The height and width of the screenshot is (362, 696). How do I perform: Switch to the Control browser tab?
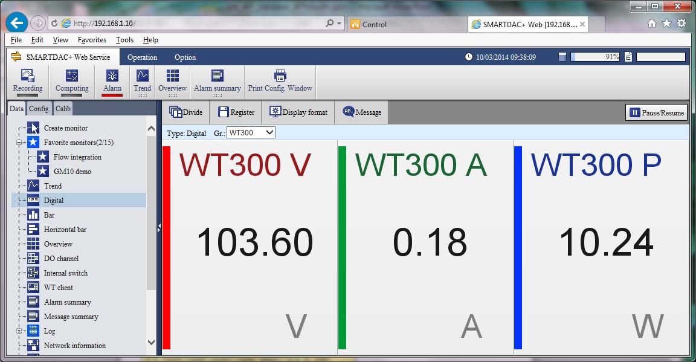[407, 24]
